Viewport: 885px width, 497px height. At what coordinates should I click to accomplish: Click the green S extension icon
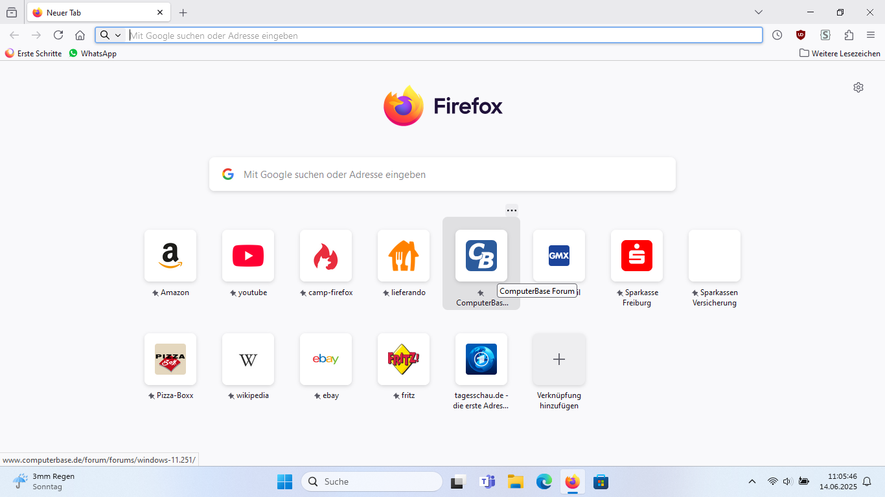[x=825, y=35]
